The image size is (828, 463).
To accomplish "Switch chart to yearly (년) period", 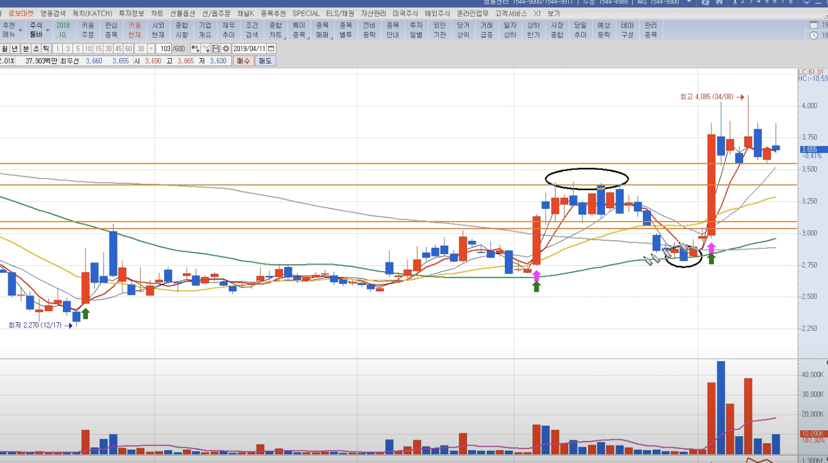I will pos(15,49).
